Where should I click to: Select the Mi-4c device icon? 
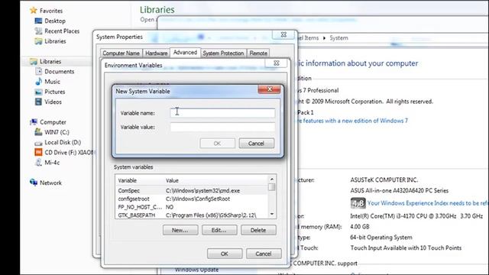tap(38, 163)
